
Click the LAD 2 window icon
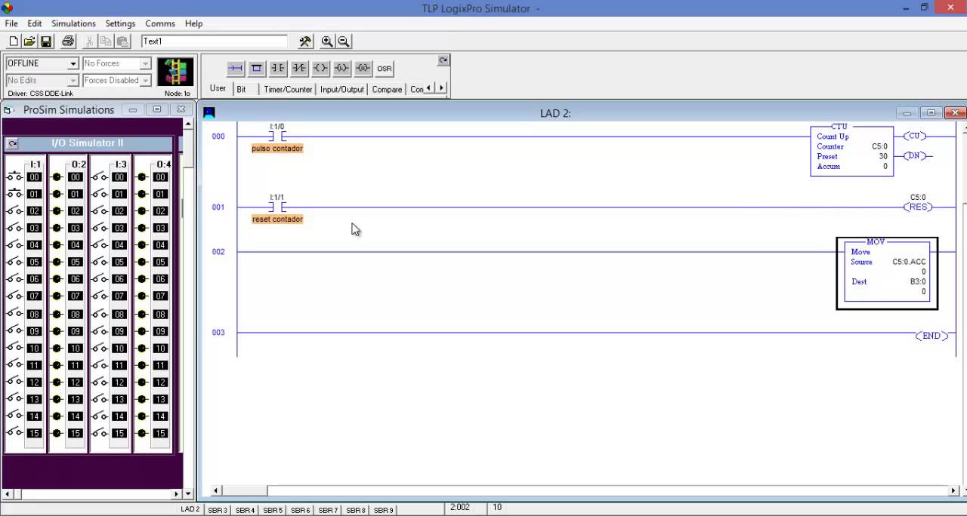pyautogui.click(x=209, y=112)
